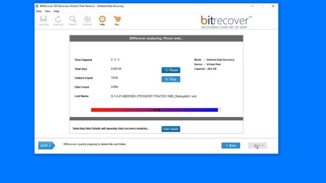Click the Load Log toolbar icon
The image size is (326, 183).
coord(58,20)
